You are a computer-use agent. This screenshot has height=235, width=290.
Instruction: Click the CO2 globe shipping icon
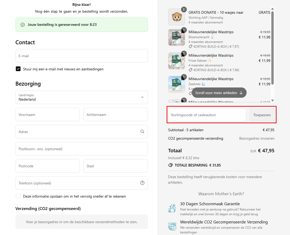pyautogui.click(x=172, y=226)
